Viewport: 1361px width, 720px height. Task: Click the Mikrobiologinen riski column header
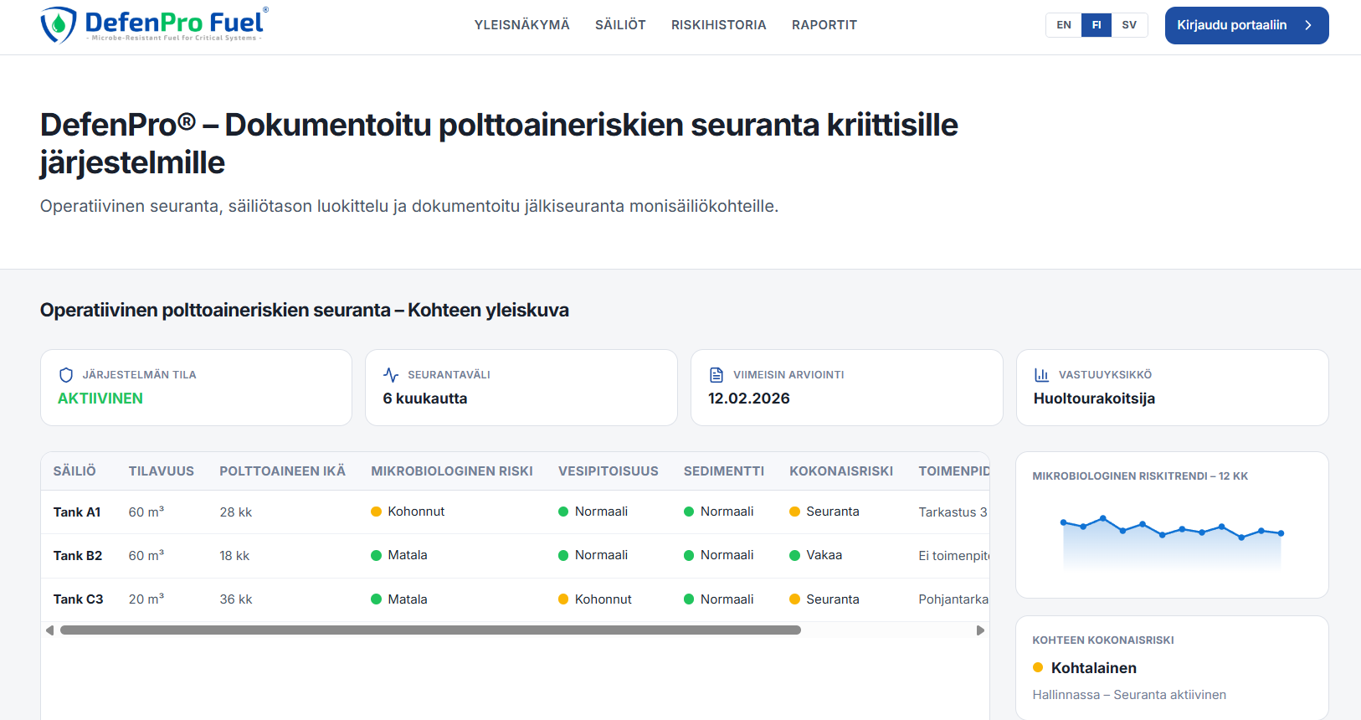pyautogui.click(x=452, y=471)
